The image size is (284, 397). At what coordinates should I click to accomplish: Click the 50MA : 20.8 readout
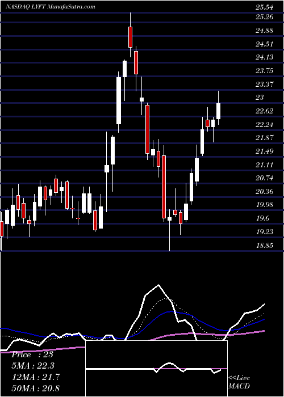[x=35, y=388]
